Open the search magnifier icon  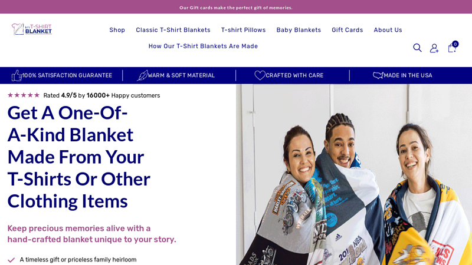[x=417, y=48]
